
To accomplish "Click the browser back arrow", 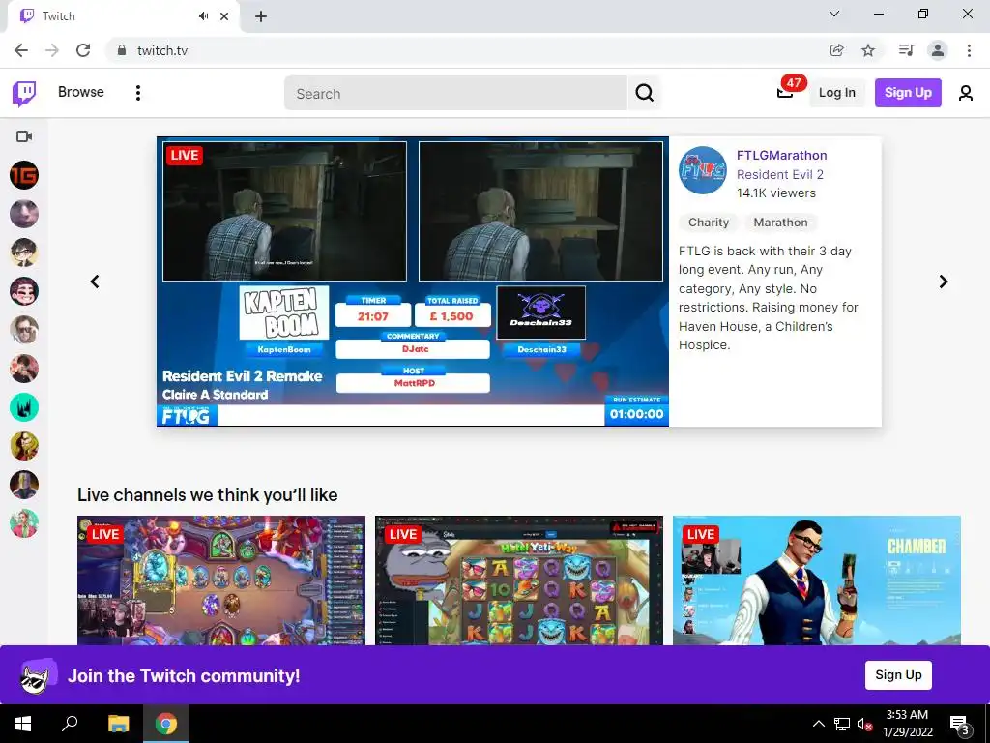I will click(x=21, y=50).
